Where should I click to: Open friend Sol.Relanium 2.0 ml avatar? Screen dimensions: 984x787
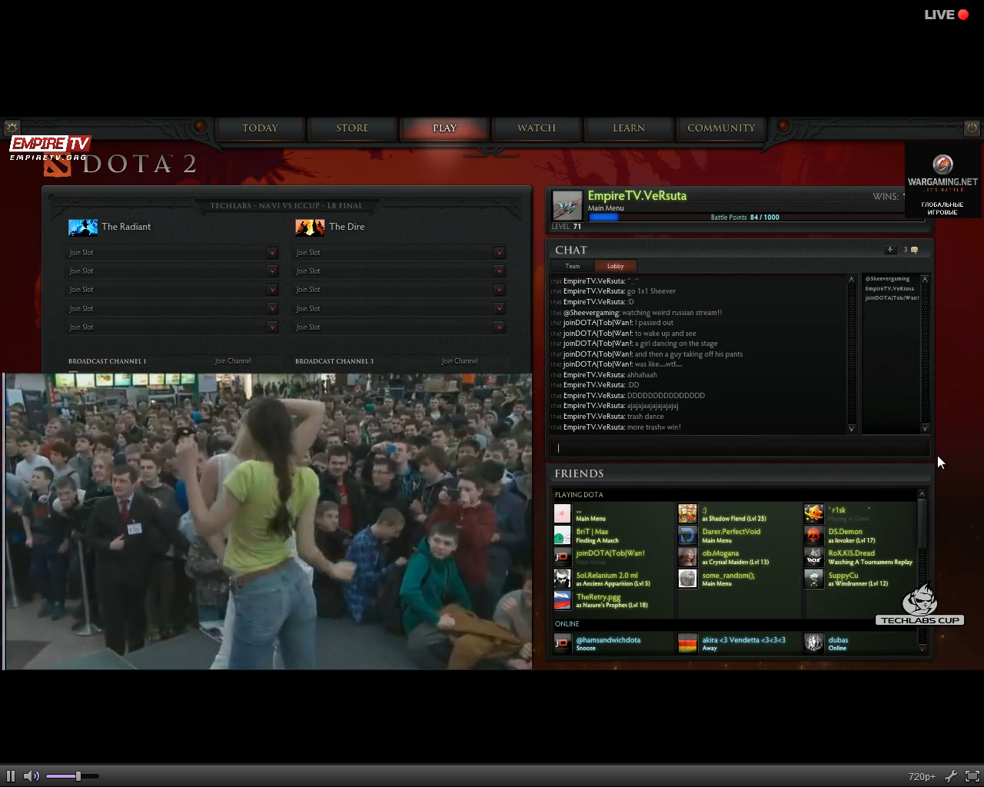point(562,579)
